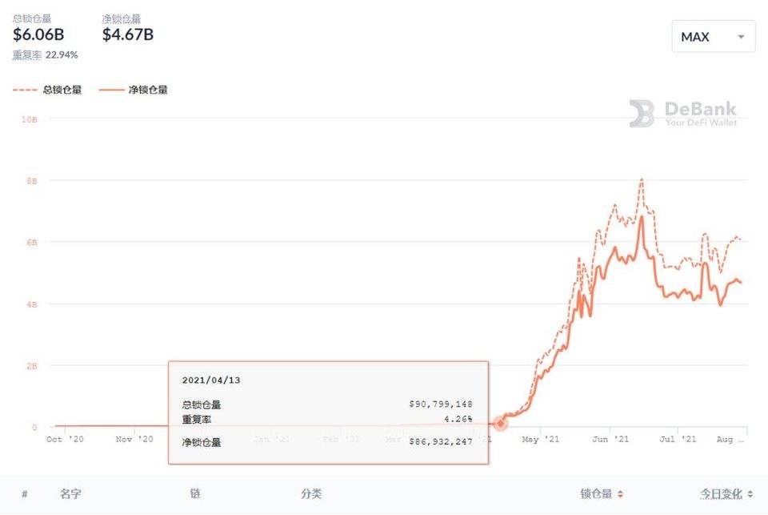Click the highlighted data point marker on chart
This screenshot has height=515, width=768.
pyautogui.click(x=501, y=423)
